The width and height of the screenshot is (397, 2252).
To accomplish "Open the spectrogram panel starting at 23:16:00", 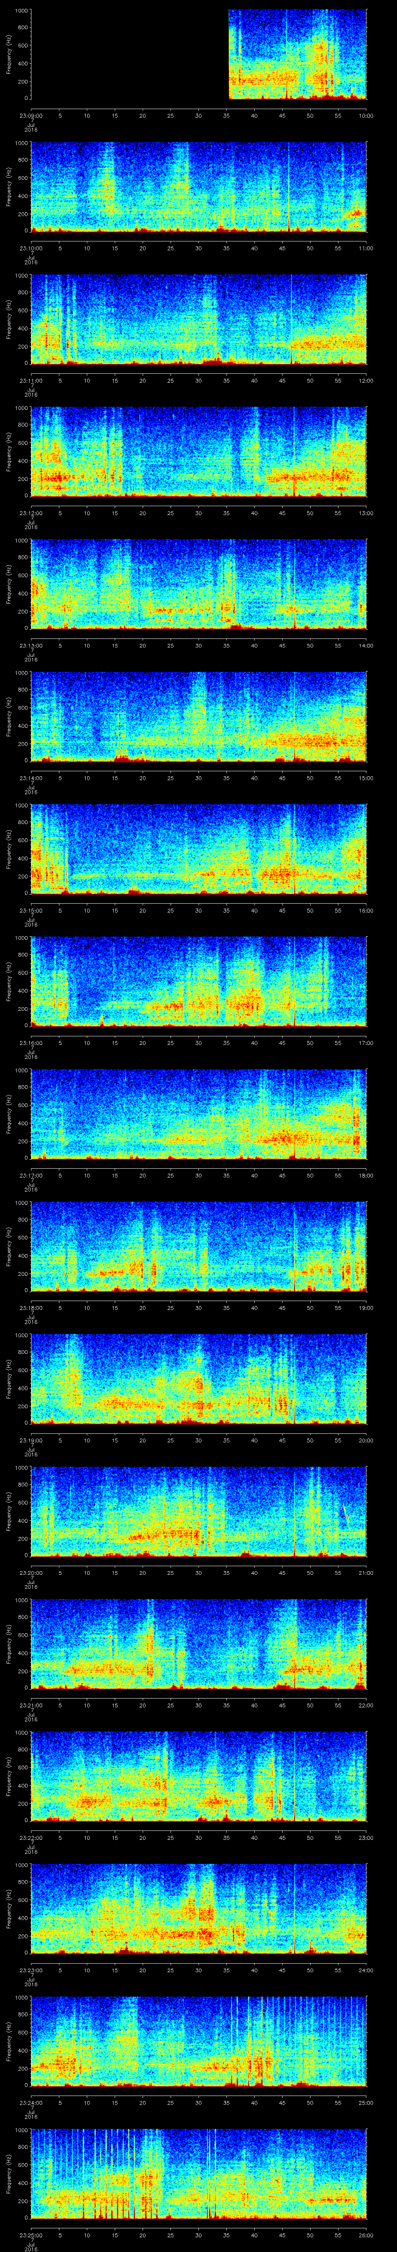I will coord(199,982).
